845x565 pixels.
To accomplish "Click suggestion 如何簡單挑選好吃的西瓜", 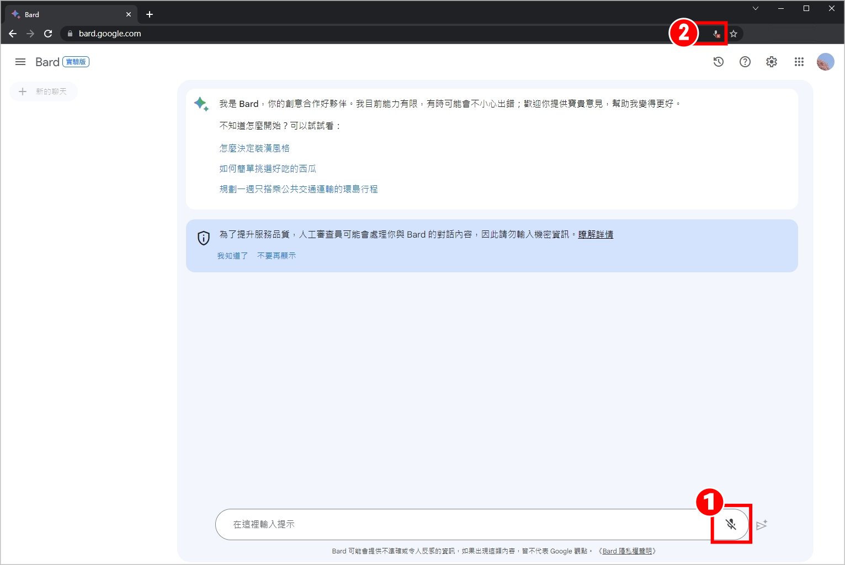I will [268, 169].
